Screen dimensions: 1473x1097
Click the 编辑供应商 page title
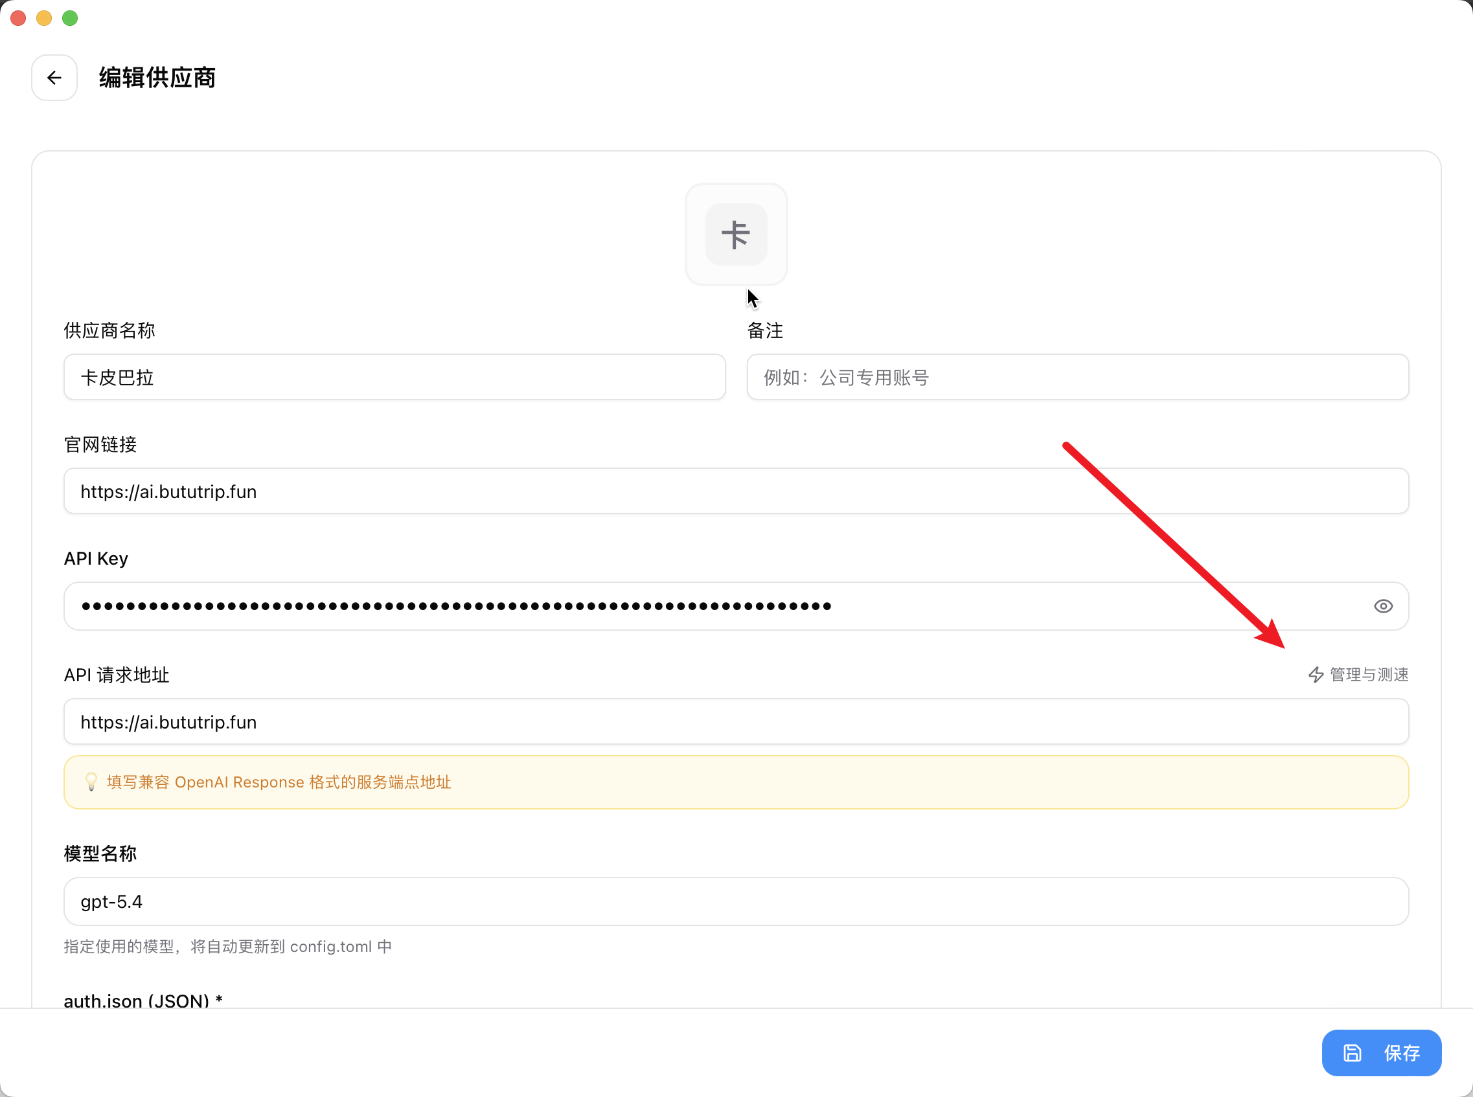tap(157, 78)
